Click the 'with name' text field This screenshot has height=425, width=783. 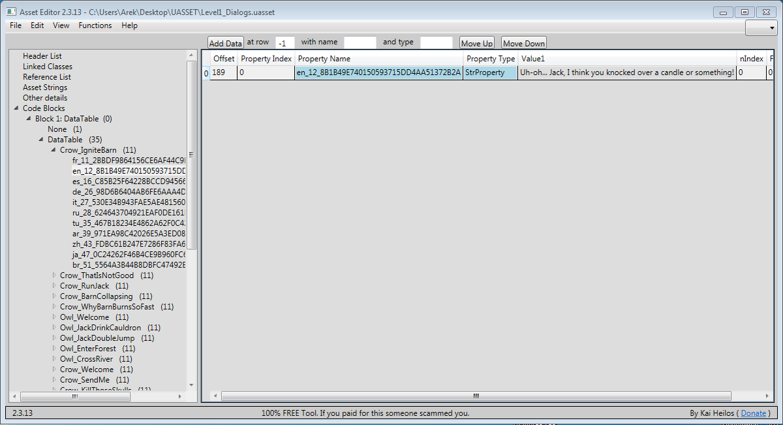click(x=360, y=42)
